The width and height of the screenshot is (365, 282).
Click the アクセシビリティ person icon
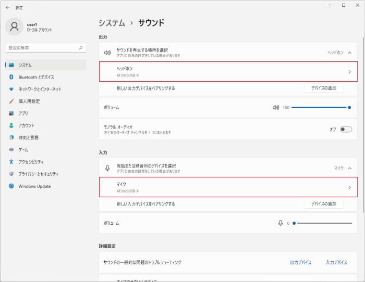pyautogui.click(x=11, y=162)
